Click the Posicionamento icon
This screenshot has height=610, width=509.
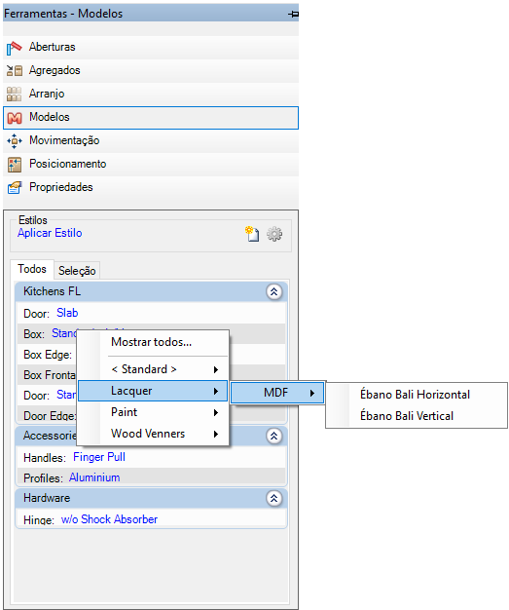15,165
